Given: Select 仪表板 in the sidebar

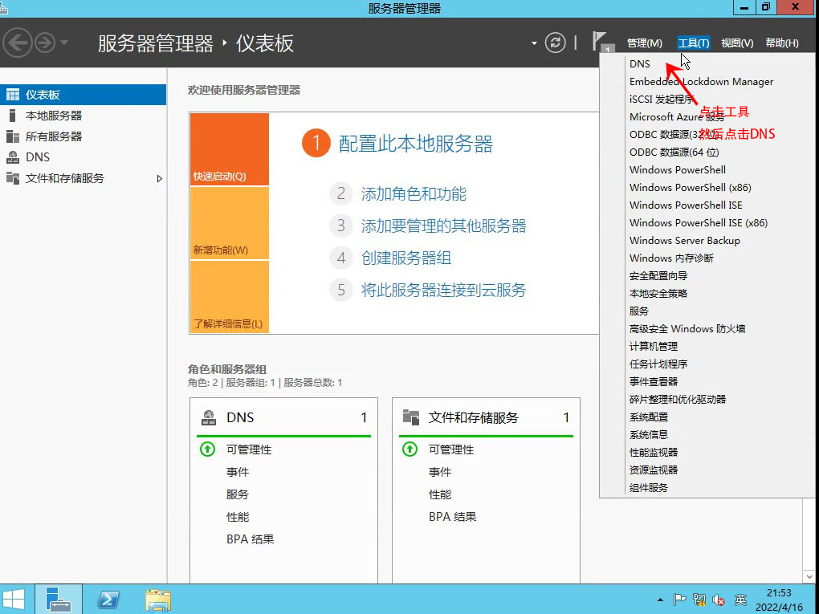Looking at the screenshot, I should coord(83,95).
